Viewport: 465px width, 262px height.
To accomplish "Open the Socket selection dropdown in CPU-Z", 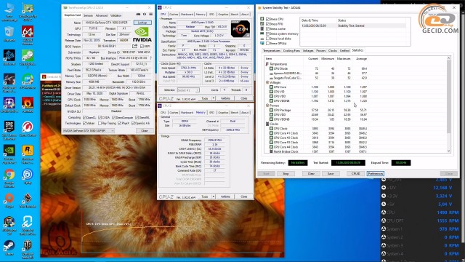I will pos(188,90).
